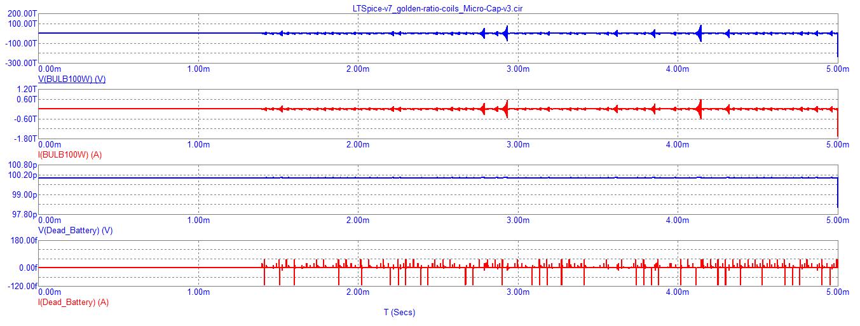860x326 pixels.
Task: Select the I(Dead_Battery) (A) trace label
Action: [x=74, y=302]
